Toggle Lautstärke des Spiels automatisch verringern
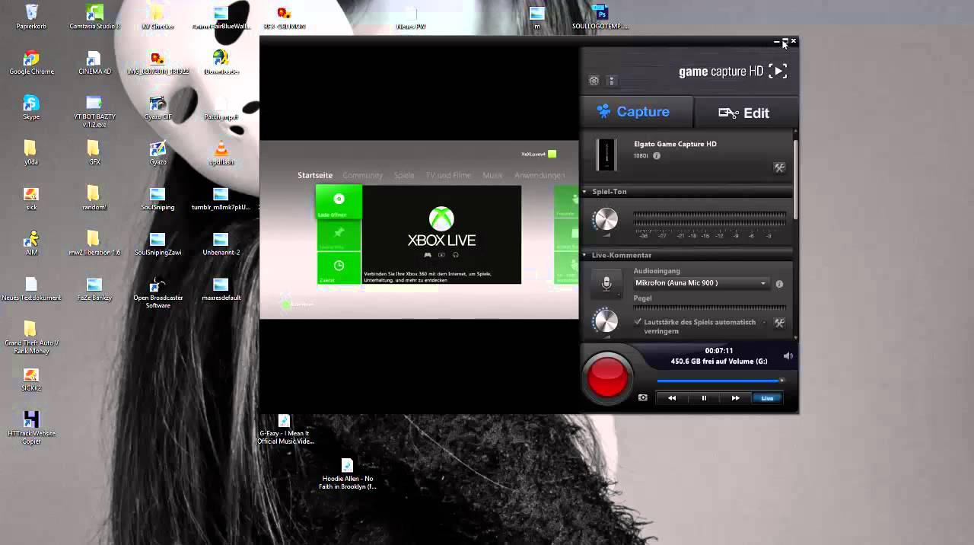This screenshot has height=545, width=974. tap(638, 322)
